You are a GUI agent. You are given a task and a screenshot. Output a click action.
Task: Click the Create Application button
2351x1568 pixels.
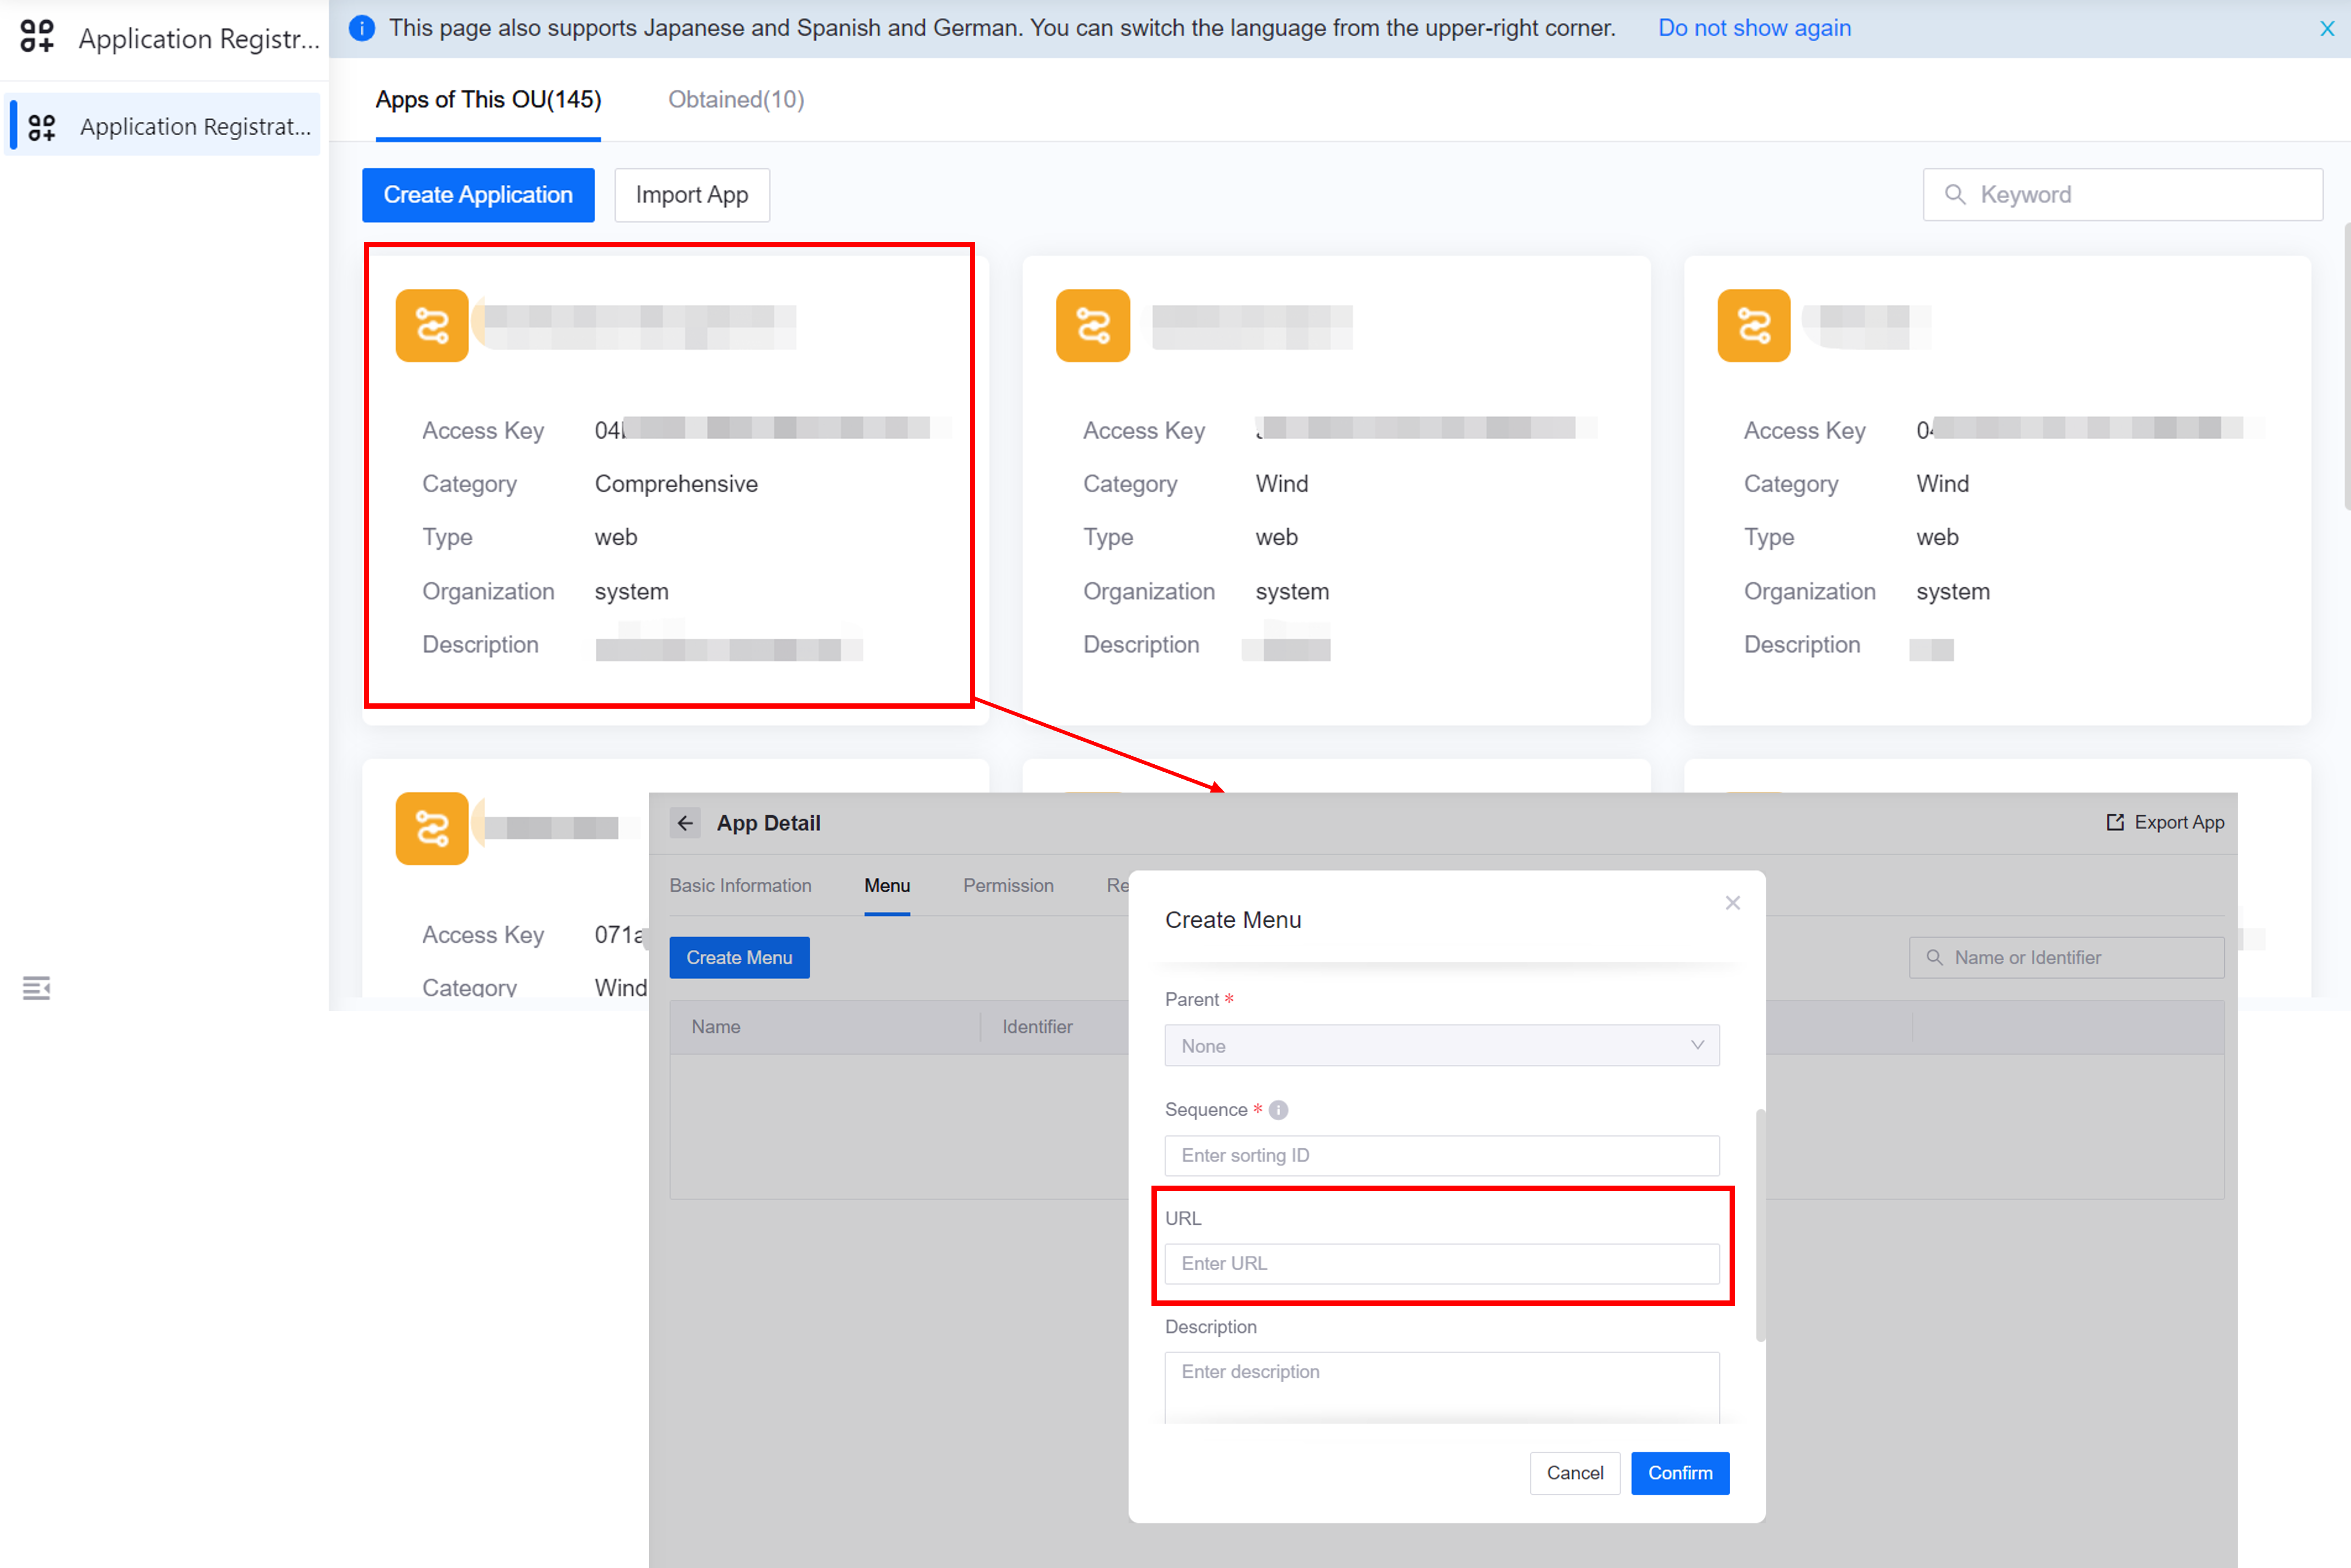pos(478,195)
